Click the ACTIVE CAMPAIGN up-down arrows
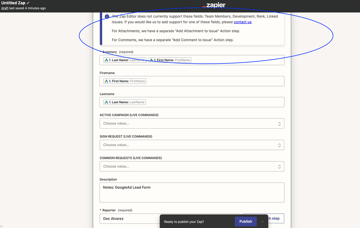 coord(279,124)
